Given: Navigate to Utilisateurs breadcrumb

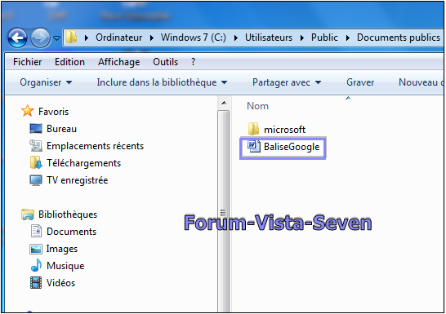Looking at the screenshot, I should point(269,38).
